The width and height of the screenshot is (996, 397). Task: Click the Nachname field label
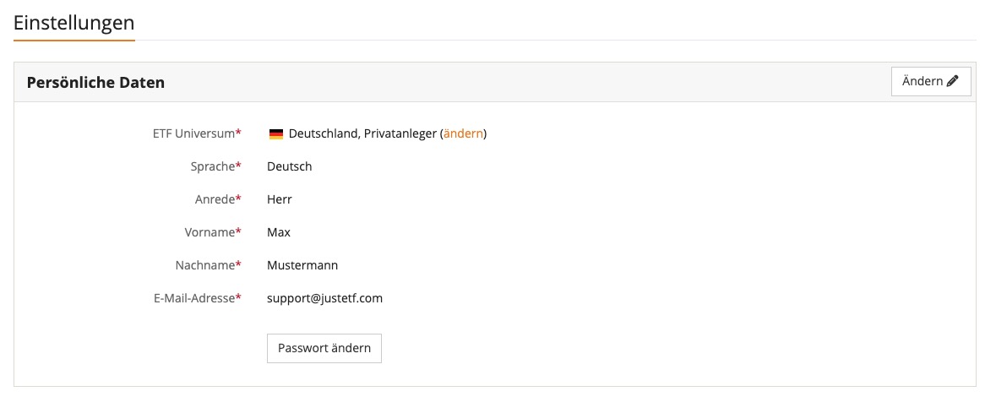pos(204,265)
